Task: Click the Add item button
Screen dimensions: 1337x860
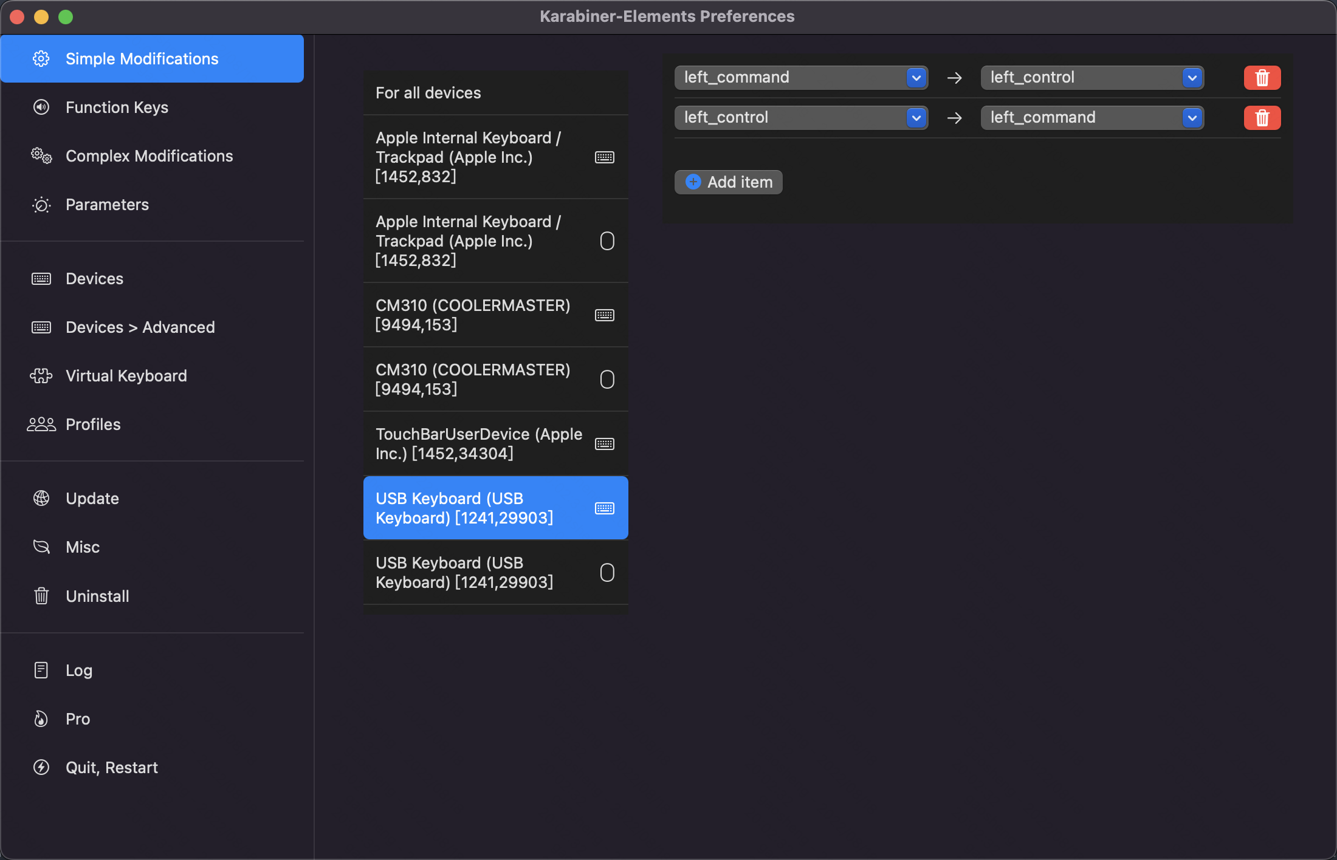Action: coord(728,182)
